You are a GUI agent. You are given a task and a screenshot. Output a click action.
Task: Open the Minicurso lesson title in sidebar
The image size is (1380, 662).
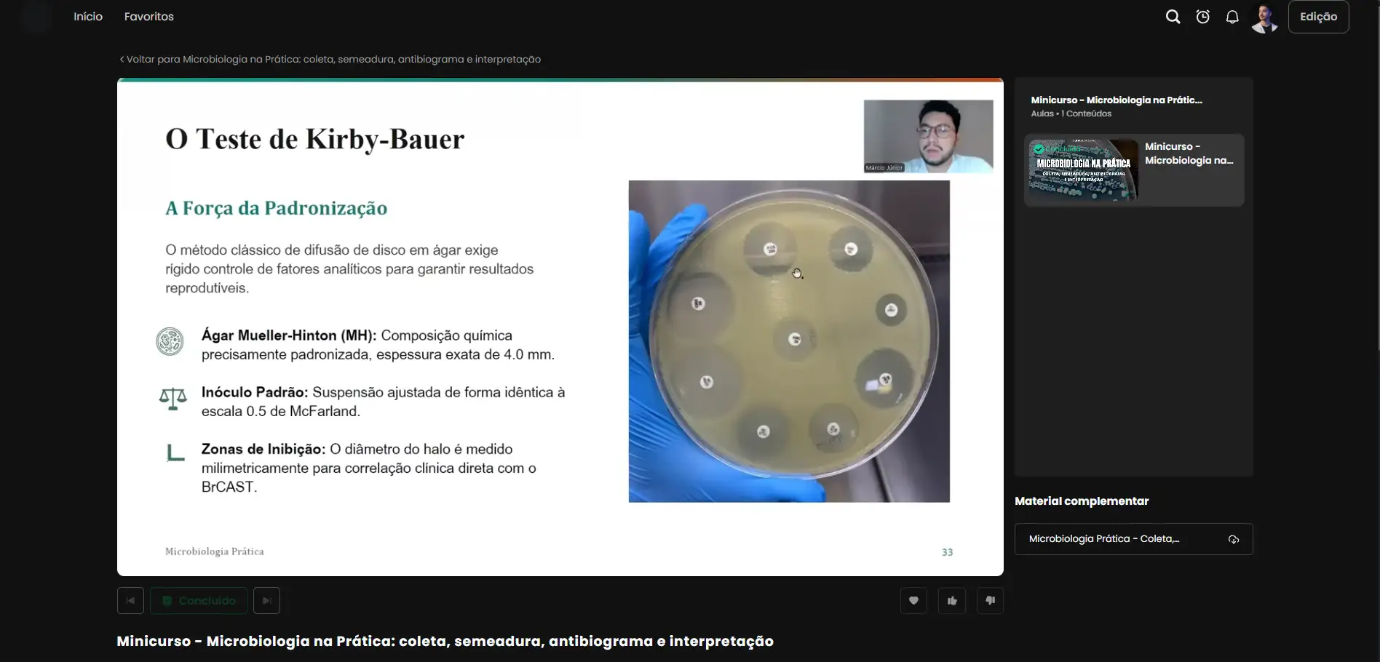(x=1189, y=153)
